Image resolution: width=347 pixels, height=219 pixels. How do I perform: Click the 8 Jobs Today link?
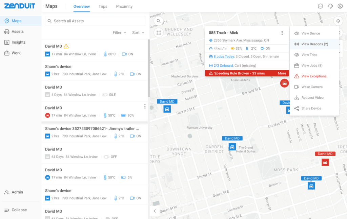pyautogui.click(x=224, y=56)
